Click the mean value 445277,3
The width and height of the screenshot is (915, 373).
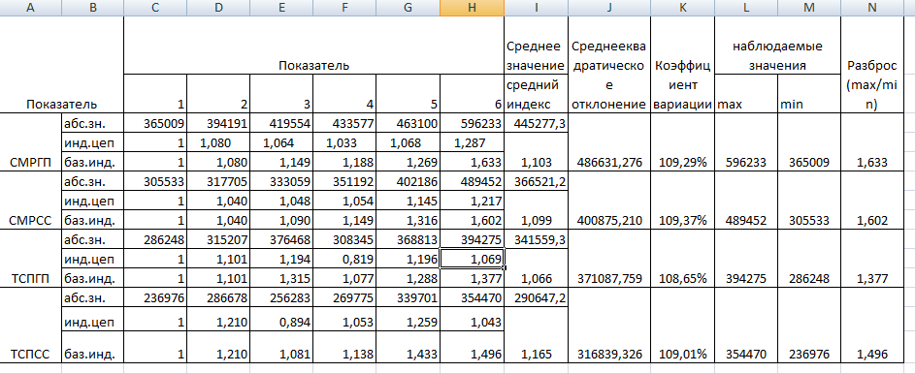[536, 123]
